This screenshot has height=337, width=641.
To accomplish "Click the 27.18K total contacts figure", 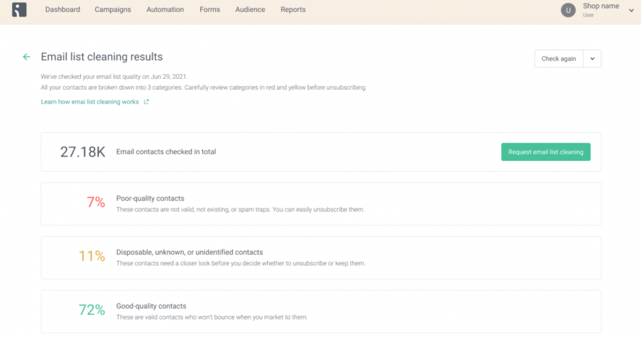I will pos(82,152).
